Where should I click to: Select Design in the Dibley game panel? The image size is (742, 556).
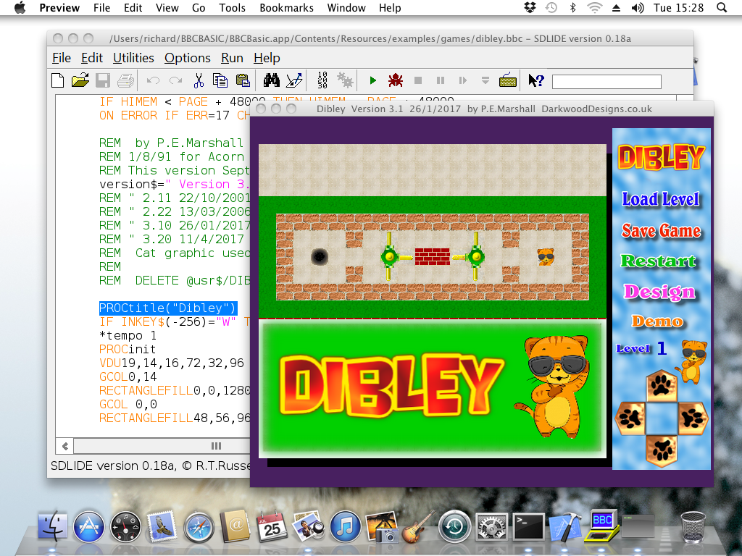pyautogui.click(x=659, y=292)
